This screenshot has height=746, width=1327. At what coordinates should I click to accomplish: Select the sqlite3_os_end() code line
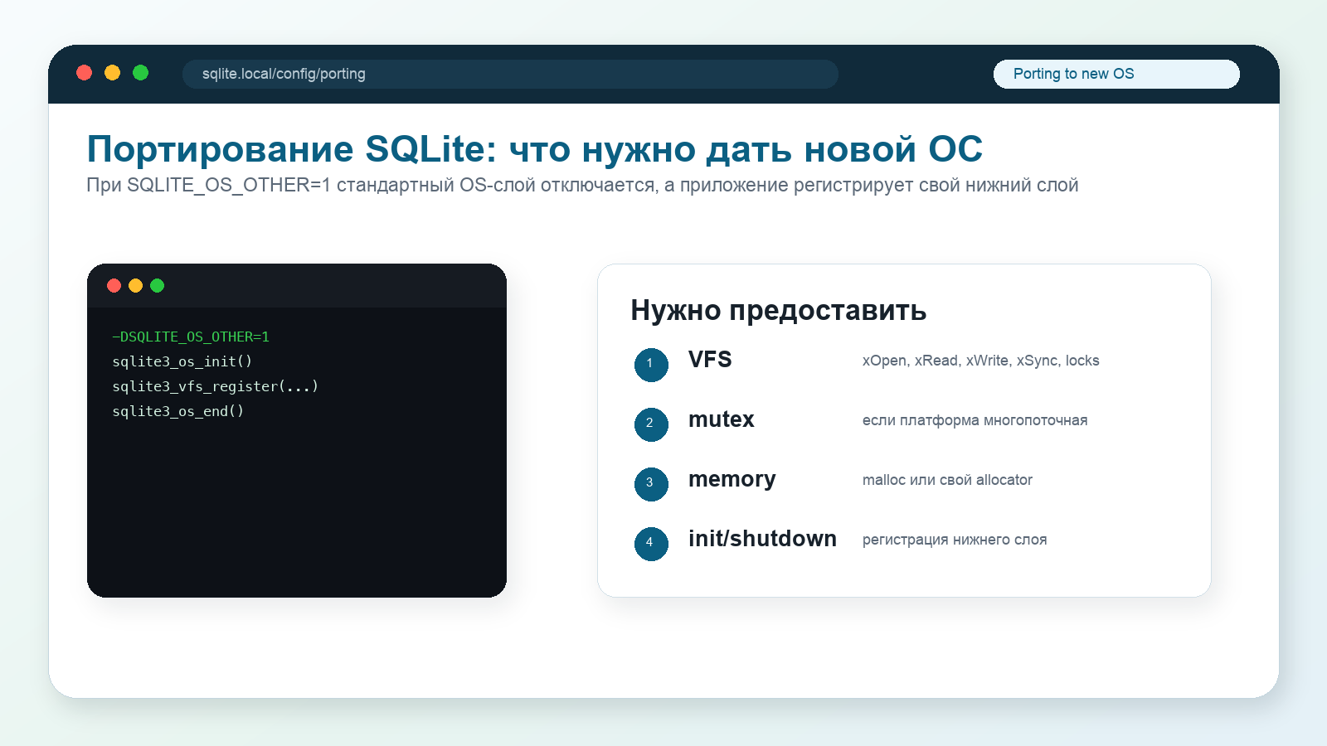(x=178, y=411)
